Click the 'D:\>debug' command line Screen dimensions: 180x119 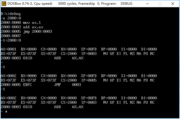point(11,14)
